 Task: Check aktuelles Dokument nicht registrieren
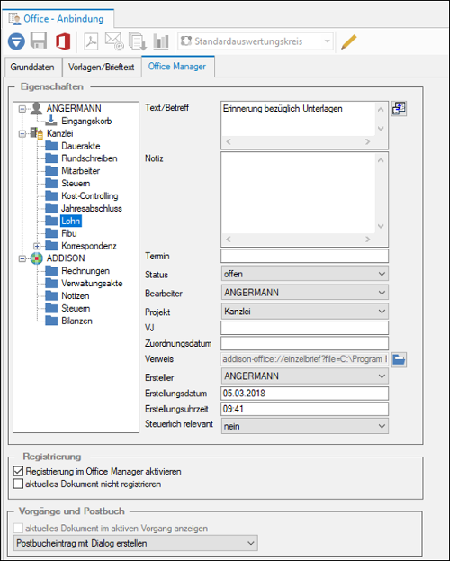pyautogui.click(x=18, y=484)
